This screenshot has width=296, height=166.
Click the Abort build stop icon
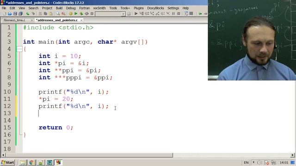coord(92,13)
